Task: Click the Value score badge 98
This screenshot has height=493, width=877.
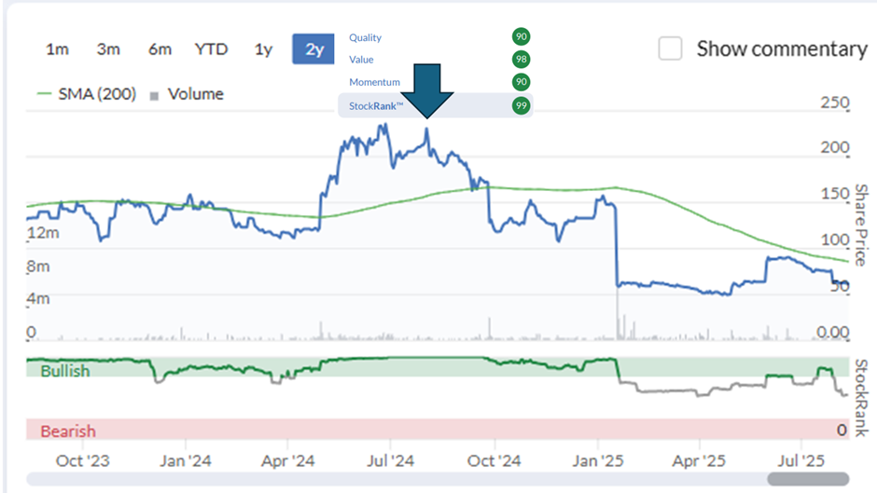Action: [521, 60]
